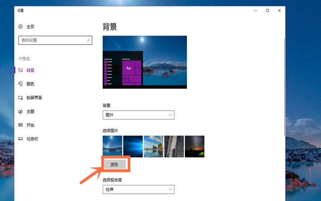Click the taskbar icon beside 任务栏

pos(21,139)
